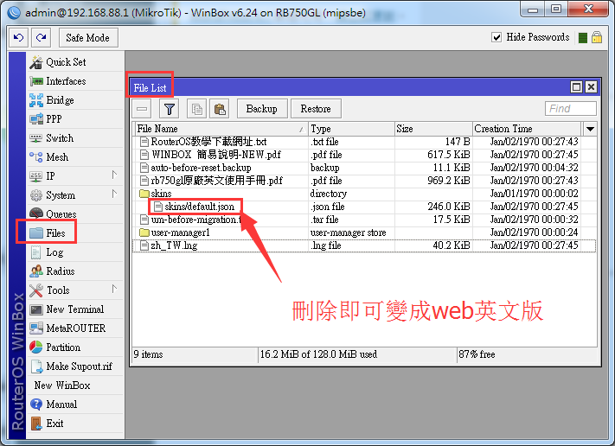
Task: Sort by Size column header
Action: click(x=433, y=129)
